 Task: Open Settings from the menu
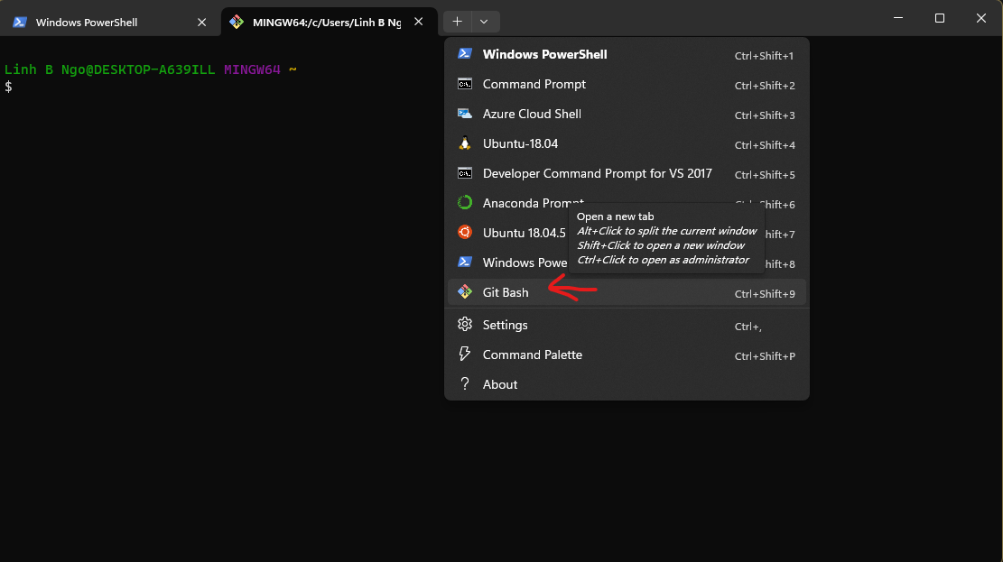[506, 324]
